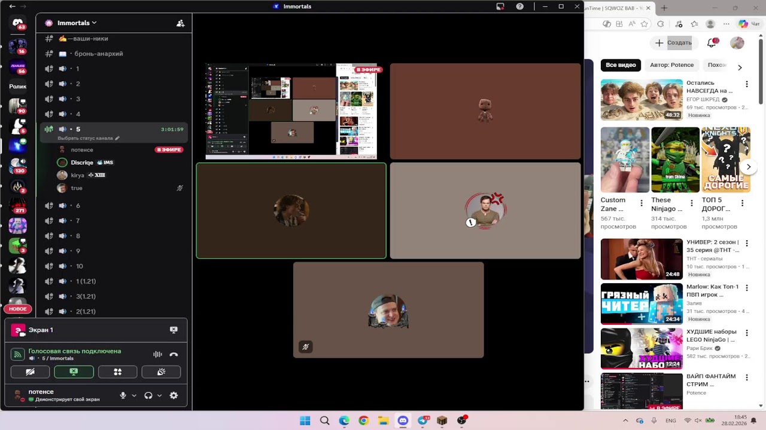Open Windows taskbar search
Screen dimensions: 766x430
click(324, 420)
